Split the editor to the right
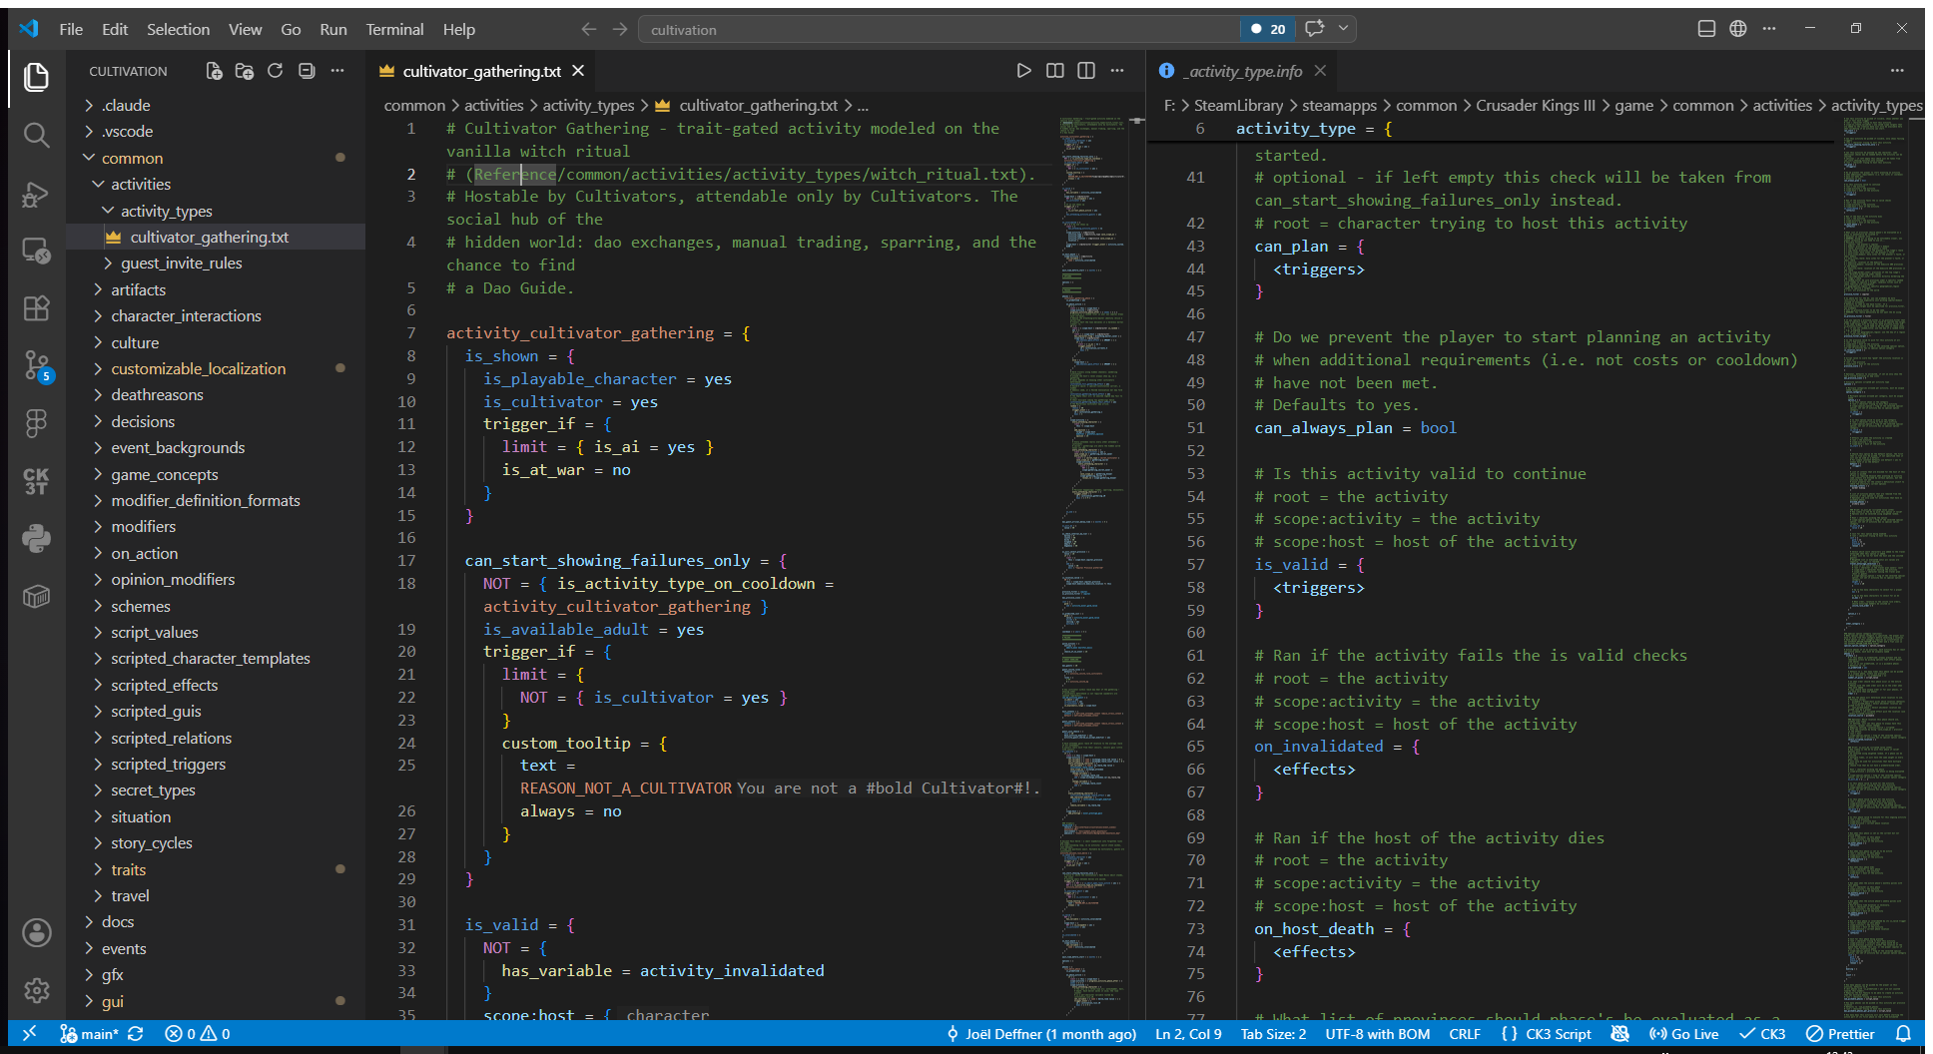Viewport: 1933px width, 1054px height. tap(1086, 71)
